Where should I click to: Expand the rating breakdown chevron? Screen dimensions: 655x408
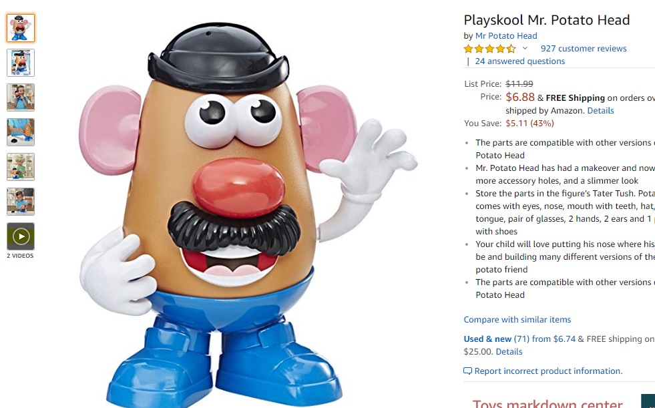point(525,49)
